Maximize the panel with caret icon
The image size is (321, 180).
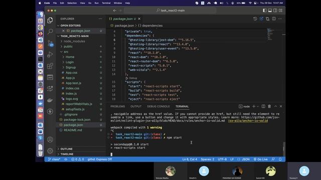pos(275,106)
